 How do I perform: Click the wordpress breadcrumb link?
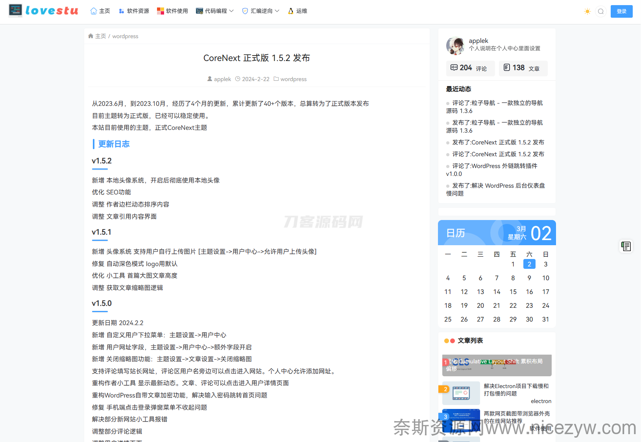click(125, 36)
